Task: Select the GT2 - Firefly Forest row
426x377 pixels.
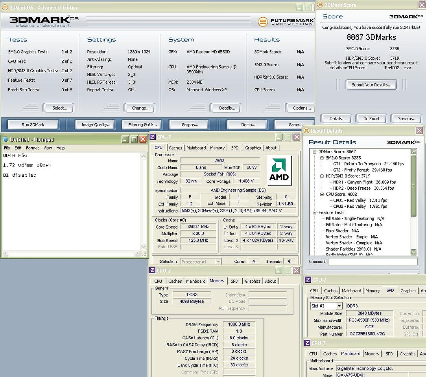Action: 362,170
